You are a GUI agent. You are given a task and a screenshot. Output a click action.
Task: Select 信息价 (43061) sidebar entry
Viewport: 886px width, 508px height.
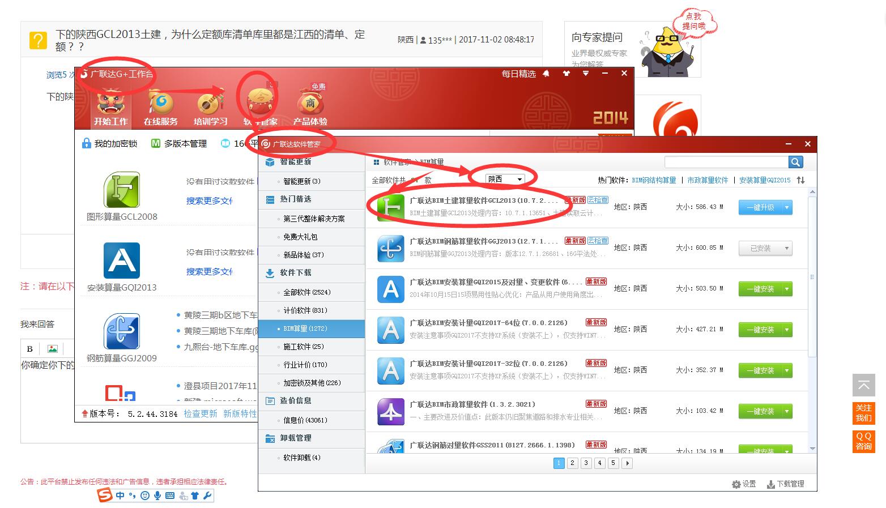pos(312,420)
